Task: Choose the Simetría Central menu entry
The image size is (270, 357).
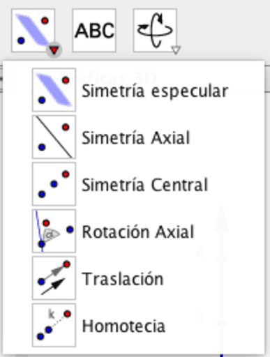Action: point(133,184)
